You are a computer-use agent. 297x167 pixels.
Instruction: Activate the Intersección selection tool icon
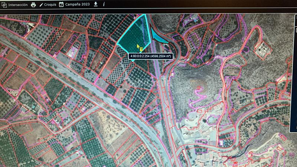(4, 5)
